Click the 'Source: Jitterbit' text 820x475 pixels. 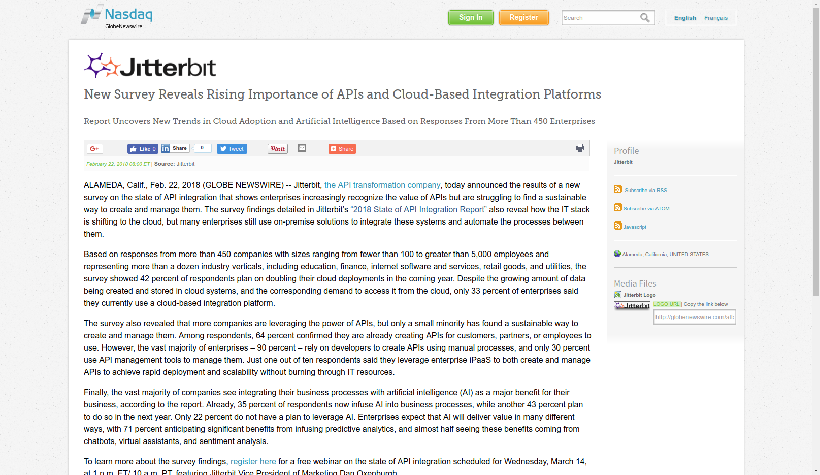coord(174,164)
